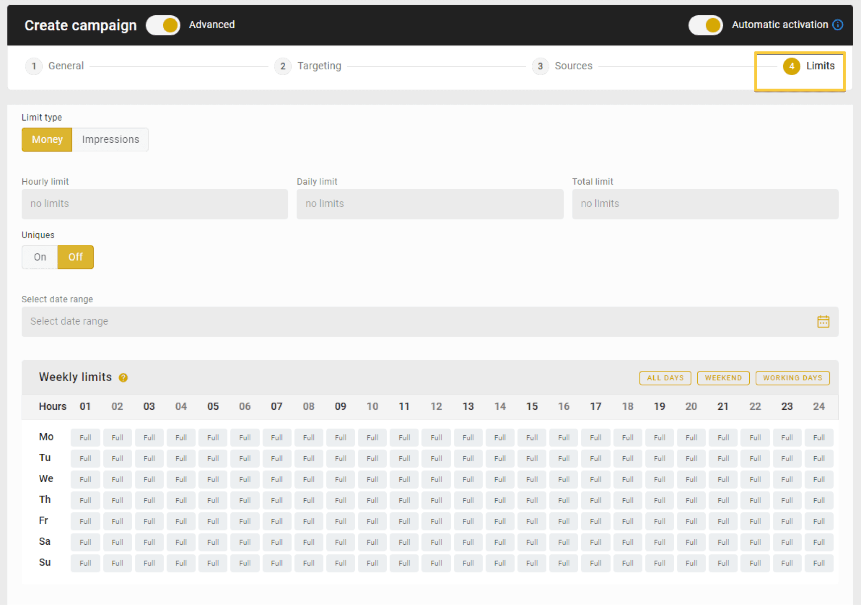Viewport: 861px width, 605px height.
Task: Go to the Sources step tab
Action: pos(573,66)
